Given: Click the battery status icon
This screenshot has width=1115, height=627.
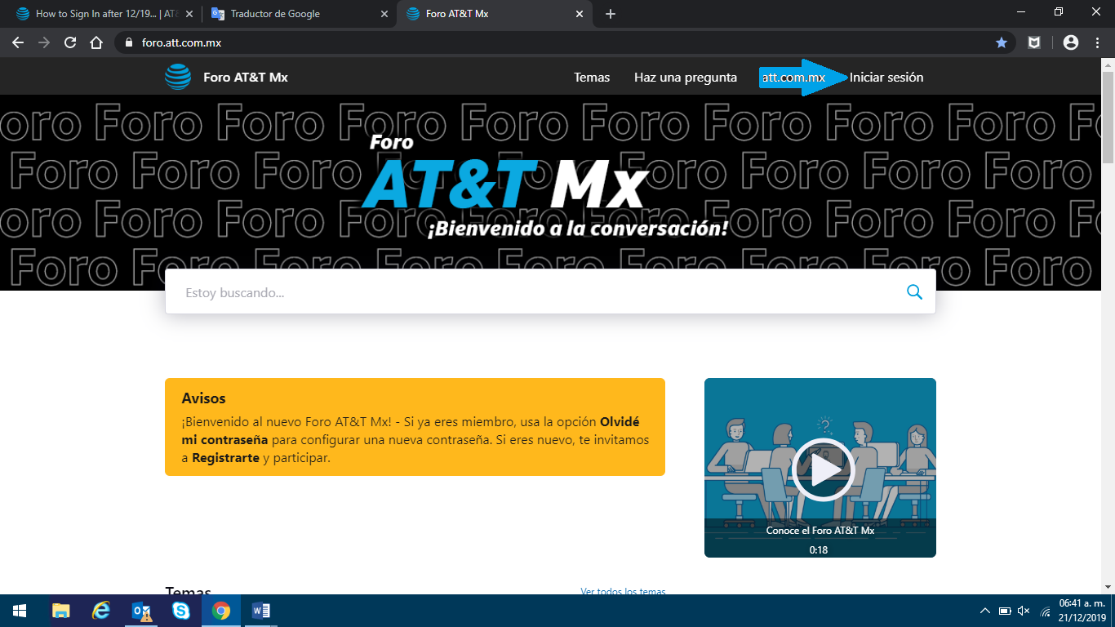Looking at the screenshot, I should tap(1005, 611).
